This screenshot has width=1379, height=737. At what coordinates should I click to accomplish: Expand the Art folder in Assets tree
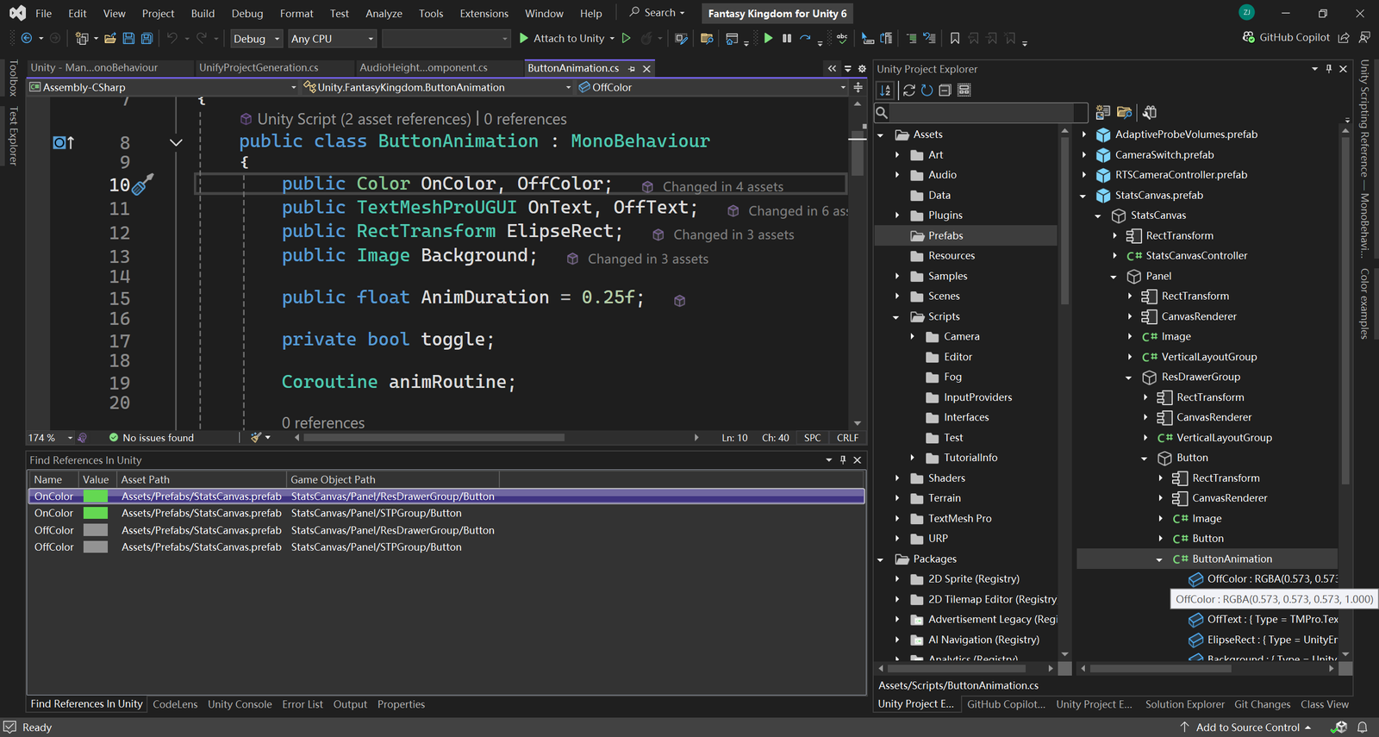click(897, 155)
